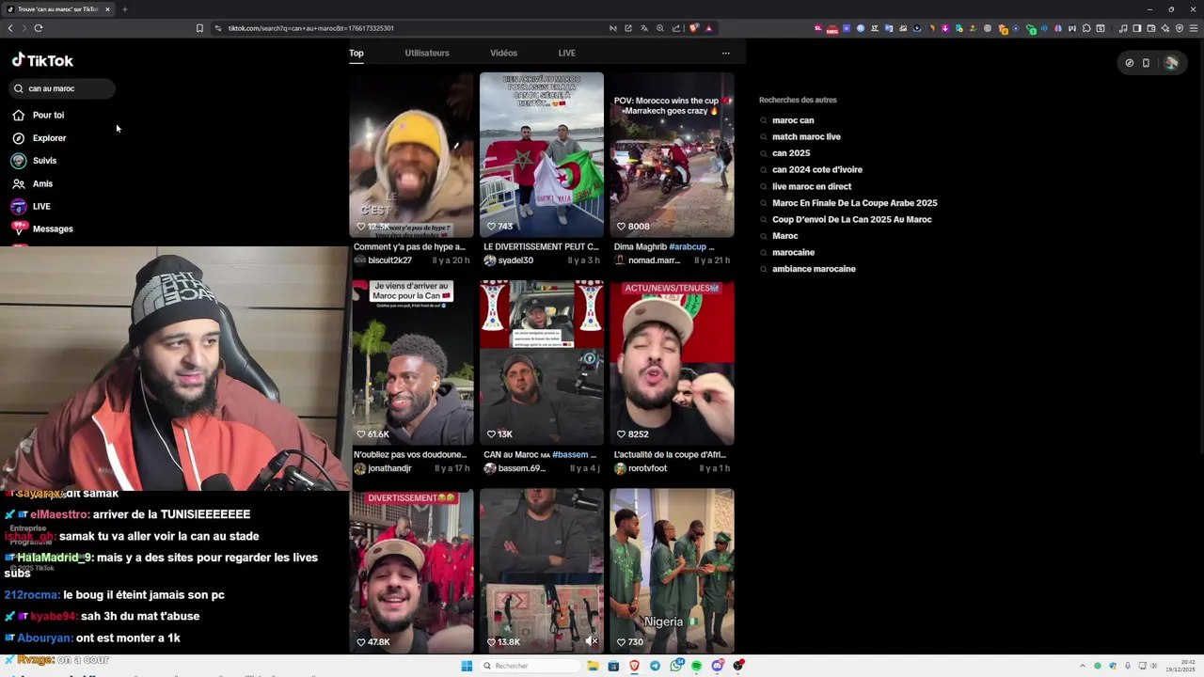Image resolution: width=1204 pixels, height=677 pixels.
Task: Switch to the Vidéos tab
Action: coord(503,53)
